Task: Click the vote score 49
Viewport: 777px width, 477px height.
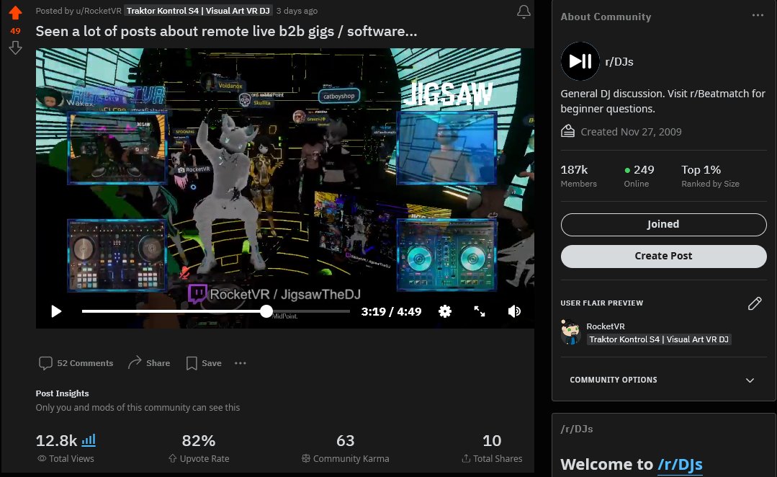Action: click(15, 31)
